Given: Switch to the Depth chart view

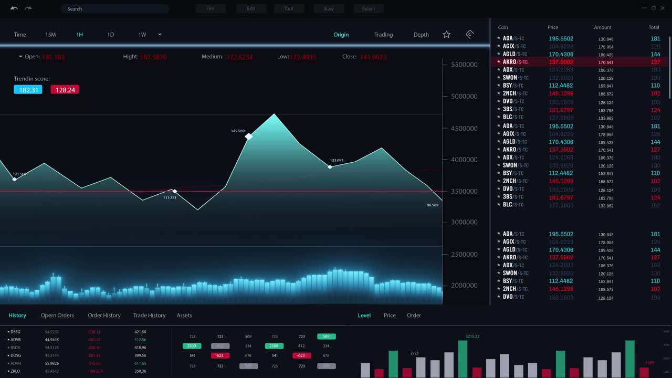Looking at the screenshot, I should coord(421,35).
